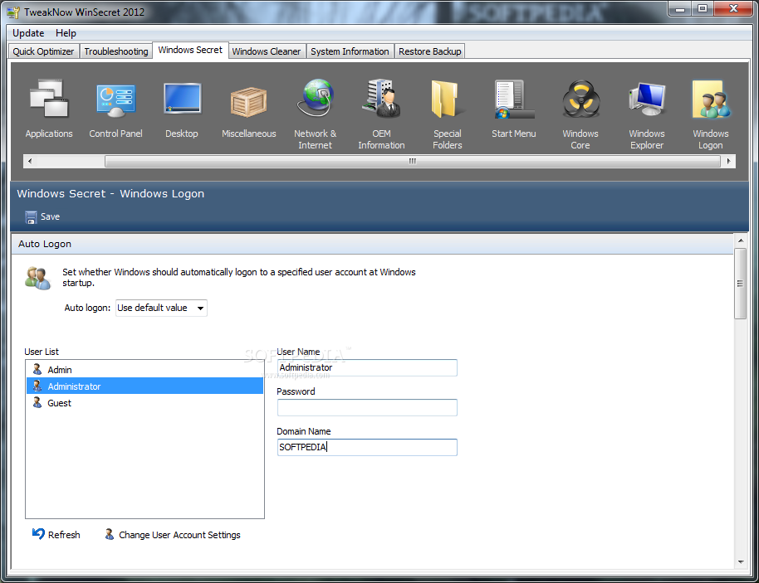Open the Control Panel category icon
The image size is (759, 583).
(x=115, y=100)
